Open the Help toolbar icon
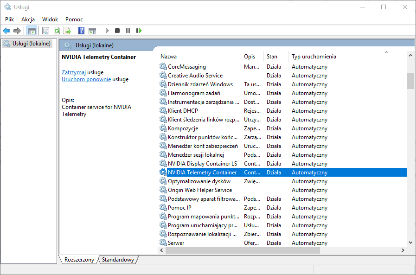The image size is (416, 275). 82,31
